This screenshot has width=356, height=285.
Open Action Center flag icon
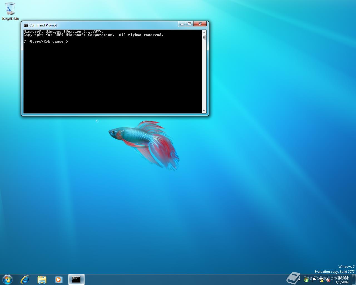point(314,280)
